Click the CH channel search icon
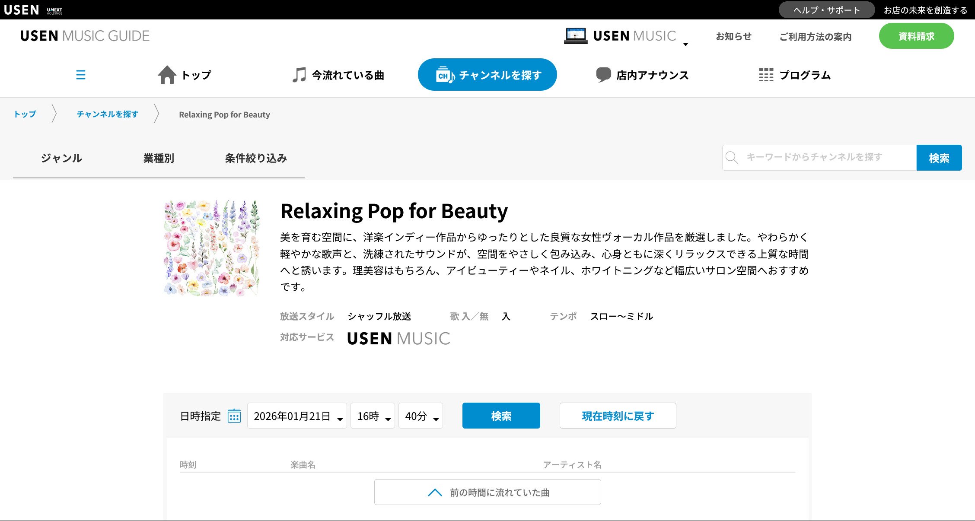 point(445,75)
